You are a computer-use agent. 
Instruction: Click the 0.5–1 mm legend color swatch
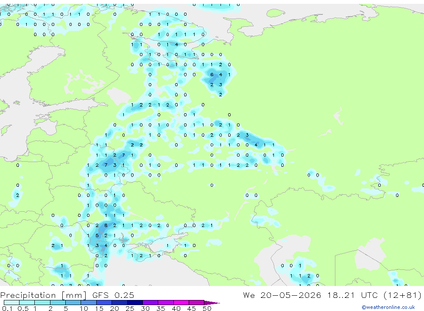[x=27, y=303]
